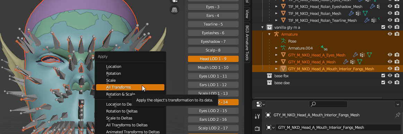Expand GTY_M_NKD_Head_A_Mouth_Interior_Fangs_Mesh tree item
This screenshot has height=134, width=403.
(276, 69)
